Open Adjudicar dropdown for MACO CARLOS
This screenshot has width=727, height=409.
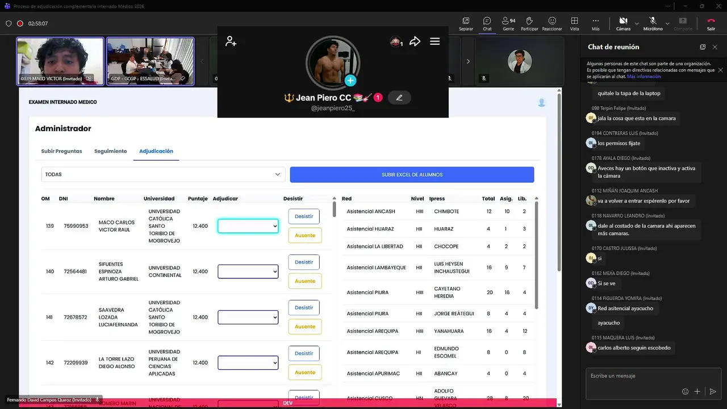[248, 226]
